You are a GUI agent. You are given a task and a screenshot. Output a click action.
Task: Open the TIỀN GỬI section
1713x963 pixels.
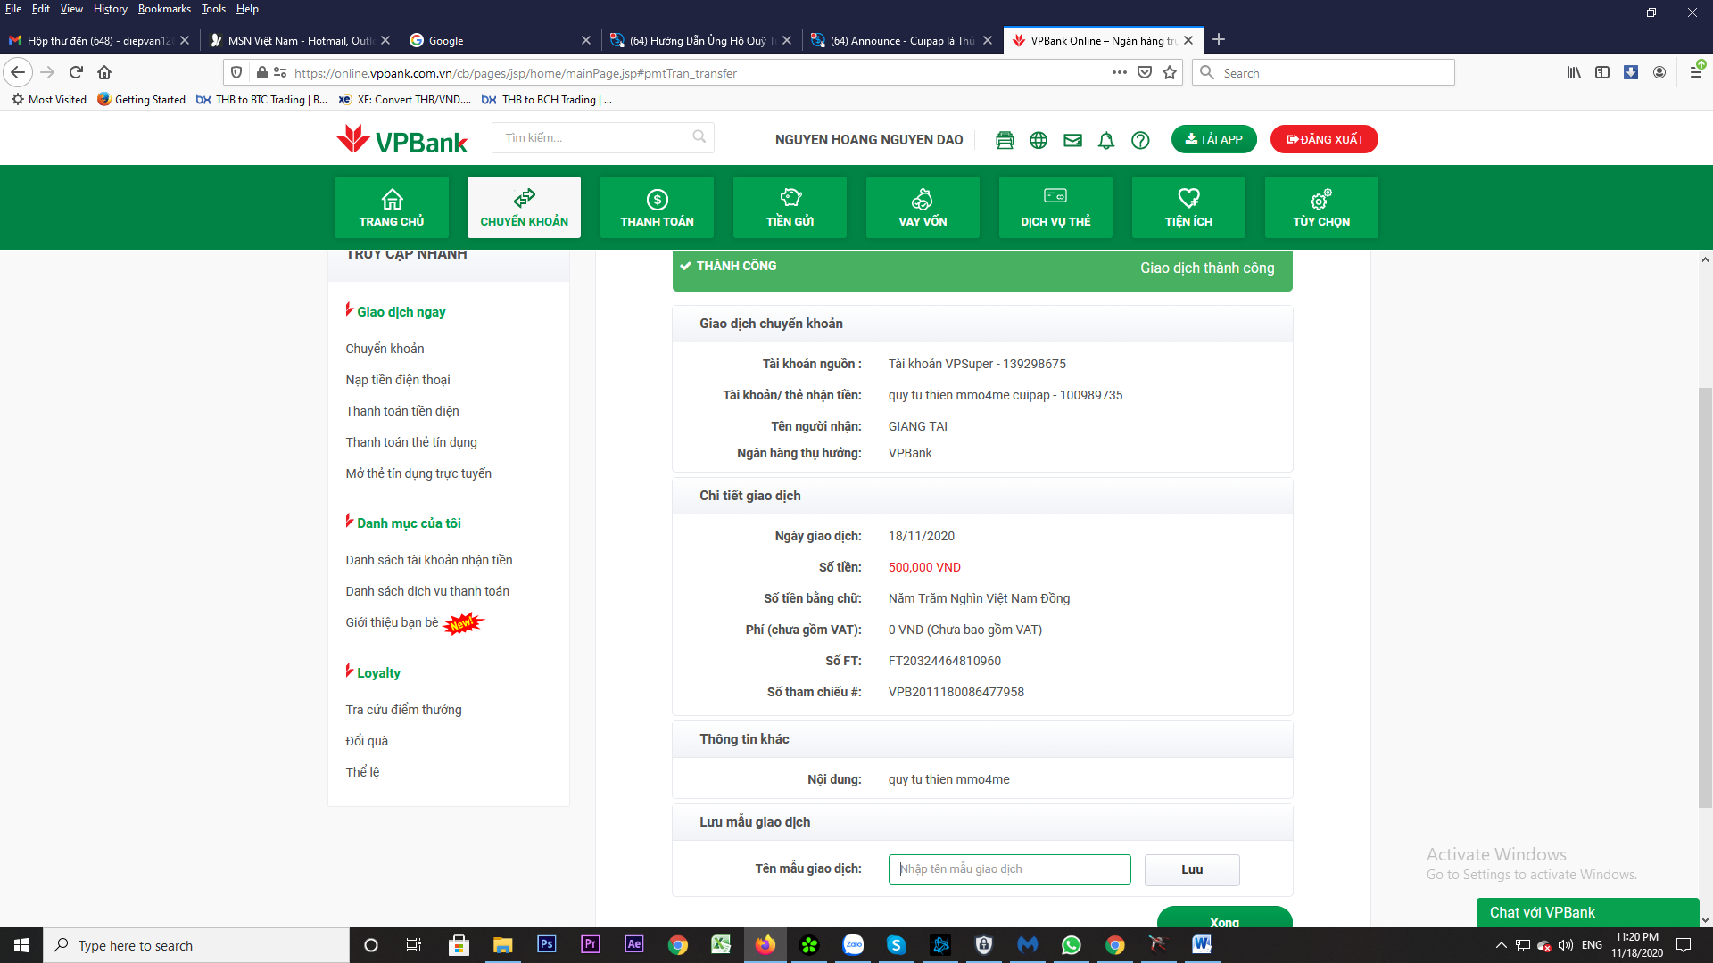790,208
